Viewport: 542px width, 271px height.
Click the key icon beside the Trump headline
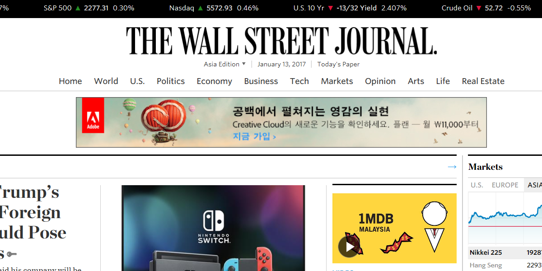coord(12,254)
